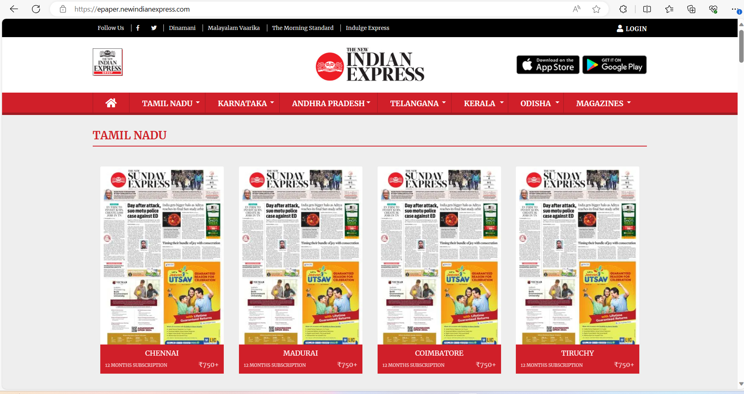Open the Browser essentials heart icon

[x=713, y=9]
